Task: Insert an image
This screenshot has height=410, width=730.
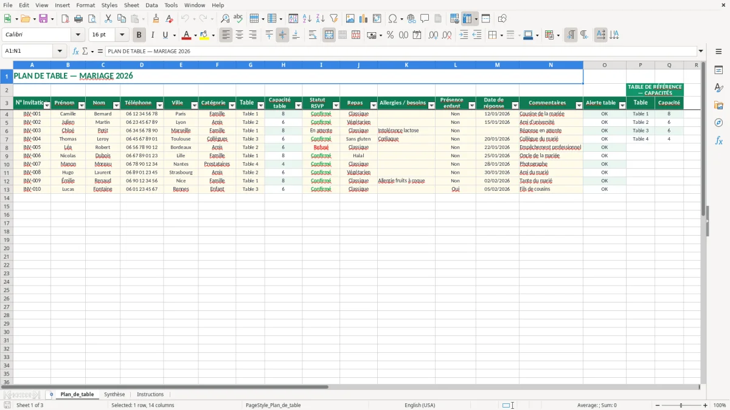Action: (x=350, y=19)
